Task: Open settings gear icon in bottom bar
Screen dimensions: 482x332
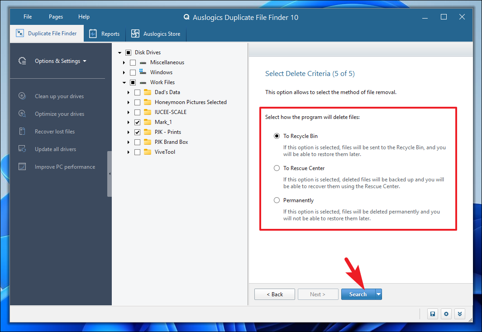Action: coord(446,314)
